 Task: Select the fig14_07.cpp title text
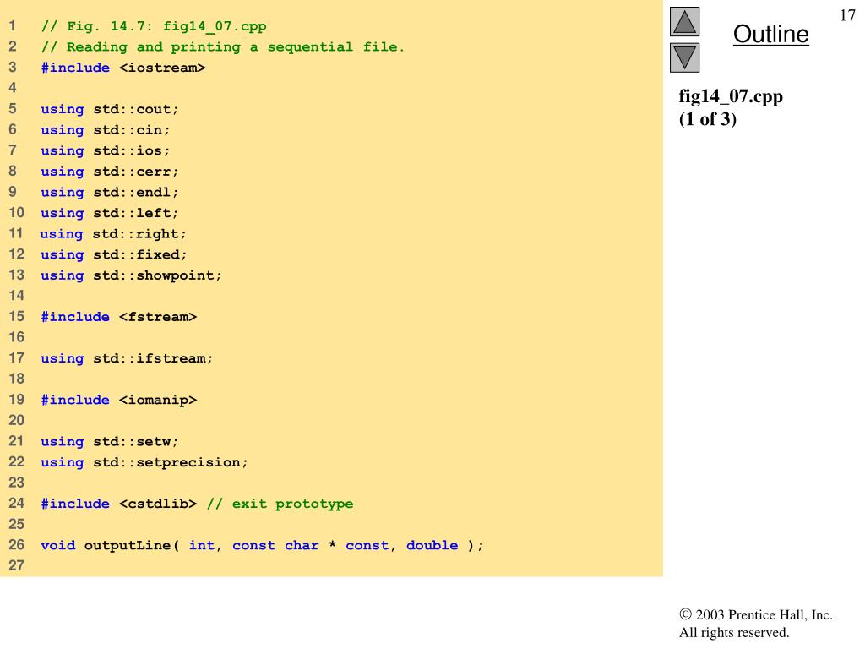pos(731,96)
